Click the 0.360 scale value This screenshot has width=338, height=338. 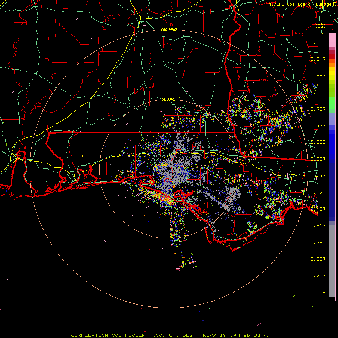pyautogui.click(x=318, y=243)
